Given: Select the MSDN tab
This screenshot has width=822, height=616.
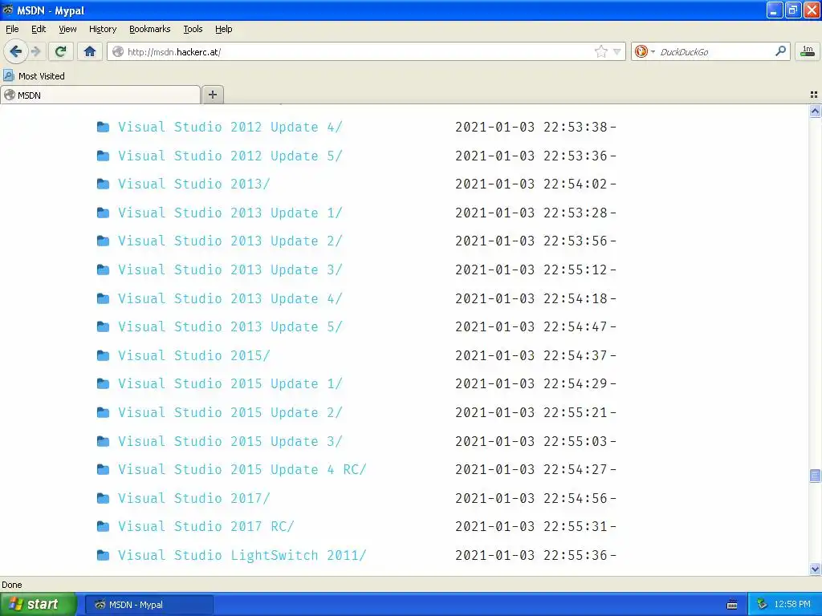Looking at the screenshot, I should tap(100, 95).
